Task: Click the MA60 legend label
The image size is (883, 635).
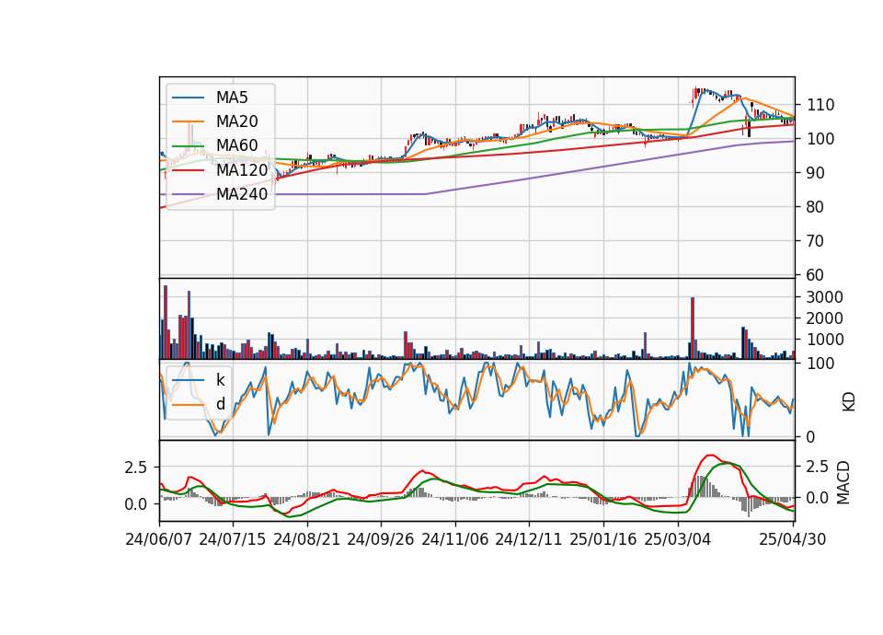Action: click(x=236, y=146)
